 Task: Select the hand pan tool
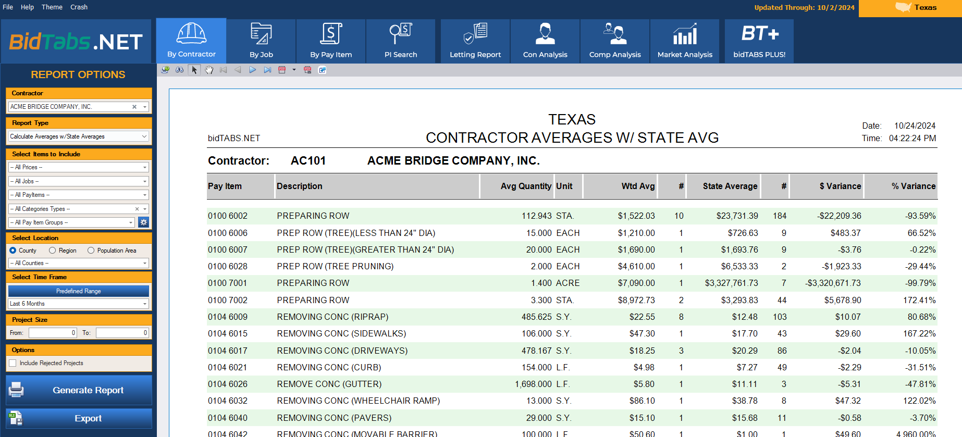pos(209,70)
